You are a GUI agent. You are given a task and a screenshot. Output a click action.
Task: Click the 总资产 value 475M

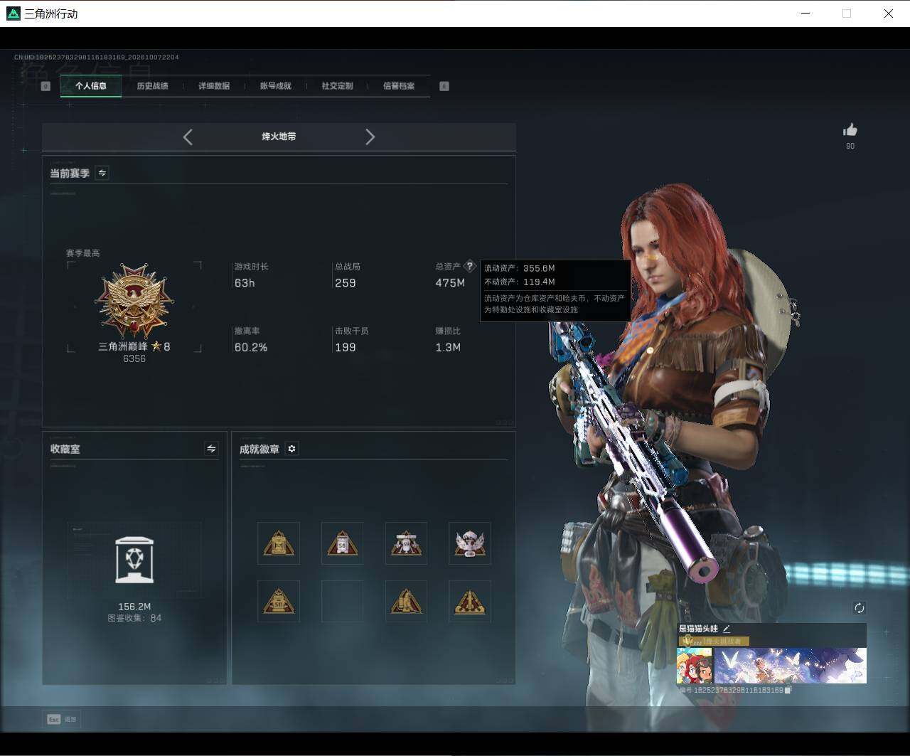coord(450,283)
